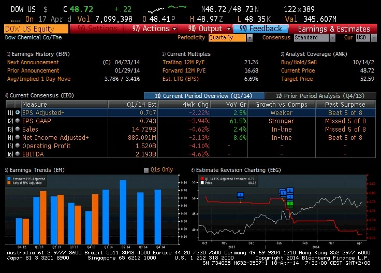Click the EPS GAAP YoY growth 61.5%
This screenshot has width=381, height=273.
[238, 121]
